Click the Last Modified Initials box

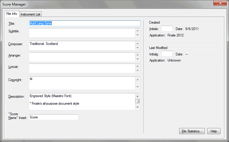tap(167, 54)
